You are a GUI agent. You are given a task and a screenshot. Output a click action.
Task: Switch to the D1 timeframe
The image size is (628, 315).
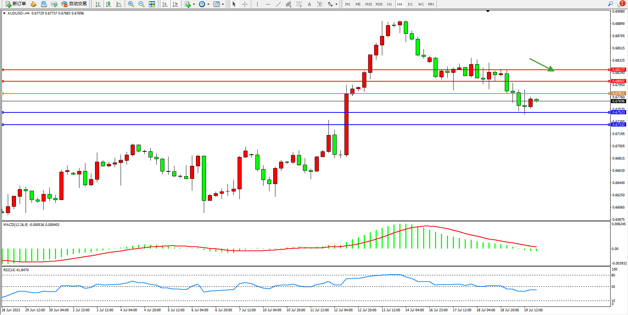[x=410, y=4]
